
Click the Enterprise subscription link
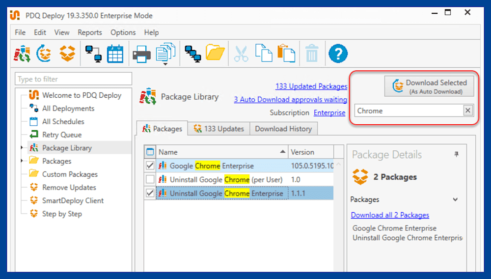point(329,112)
